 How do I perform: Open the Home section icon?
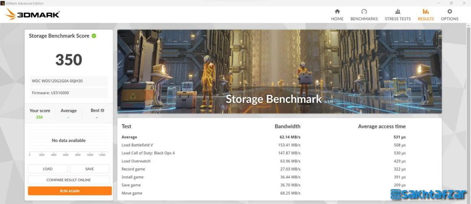[x=337, y=11]
